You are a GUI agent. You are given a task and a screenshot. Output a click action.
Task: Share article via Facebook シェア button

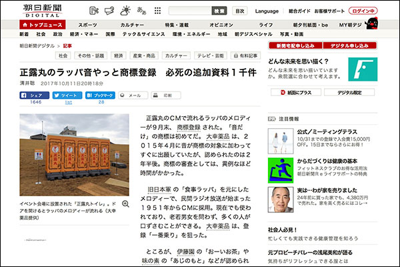click(x=36, y=95)
